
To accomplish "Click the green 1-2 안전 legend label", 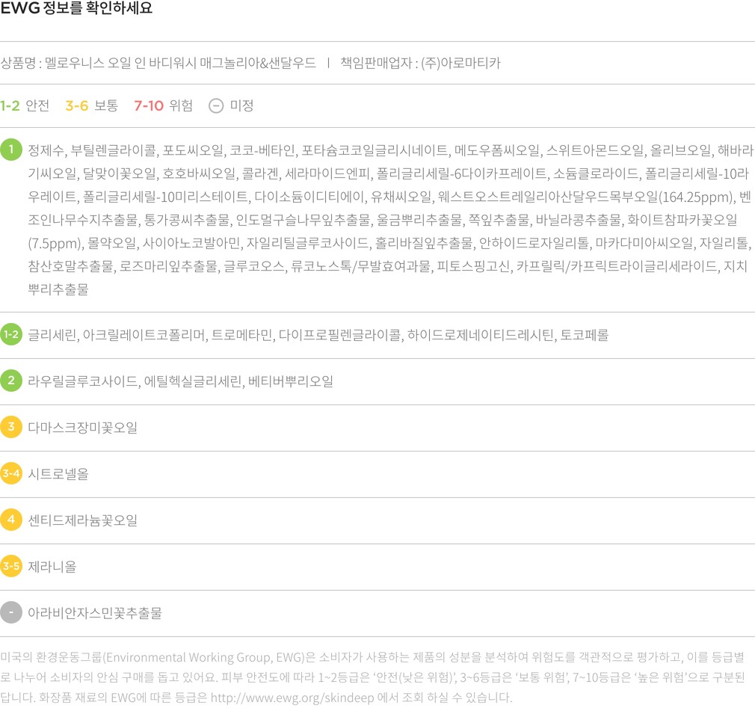I will 25,106.
